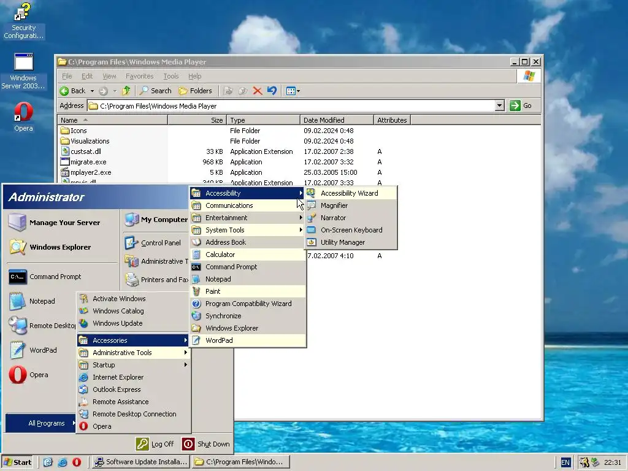Image resolution: width=628 pixels, height=471 pixels.
Task: Open the Back history dropdown arrow
Action: (x=92, y=91)
